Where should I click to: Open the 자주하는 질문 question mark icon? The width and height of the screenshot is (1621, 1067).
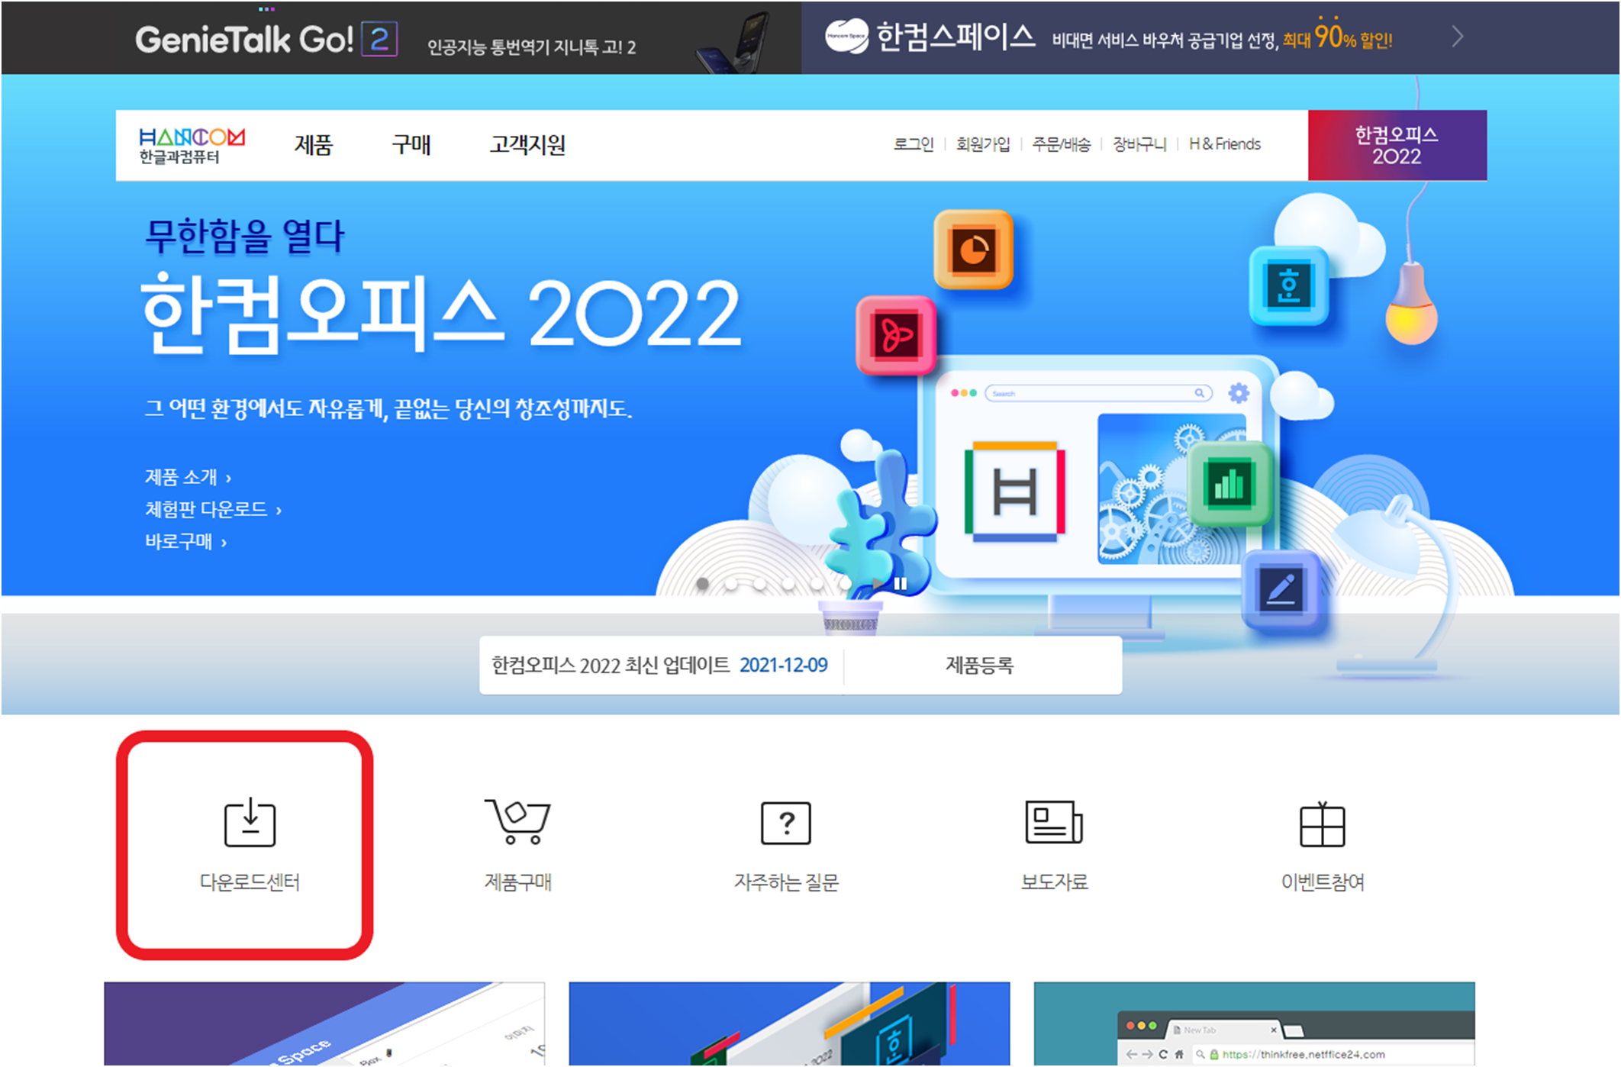(x=785, y=823)
